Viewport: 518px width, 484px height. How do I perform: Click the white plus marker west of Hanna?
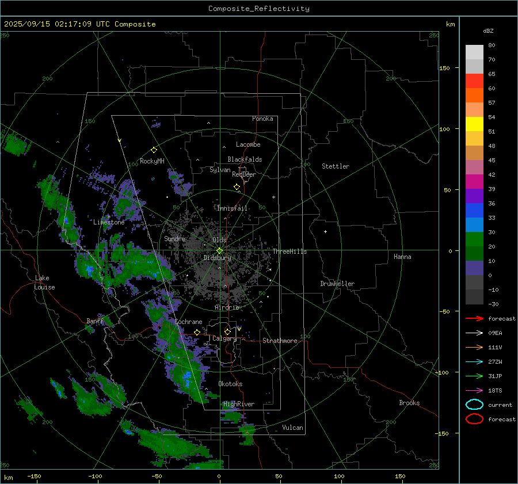click(x=325, y=231)
